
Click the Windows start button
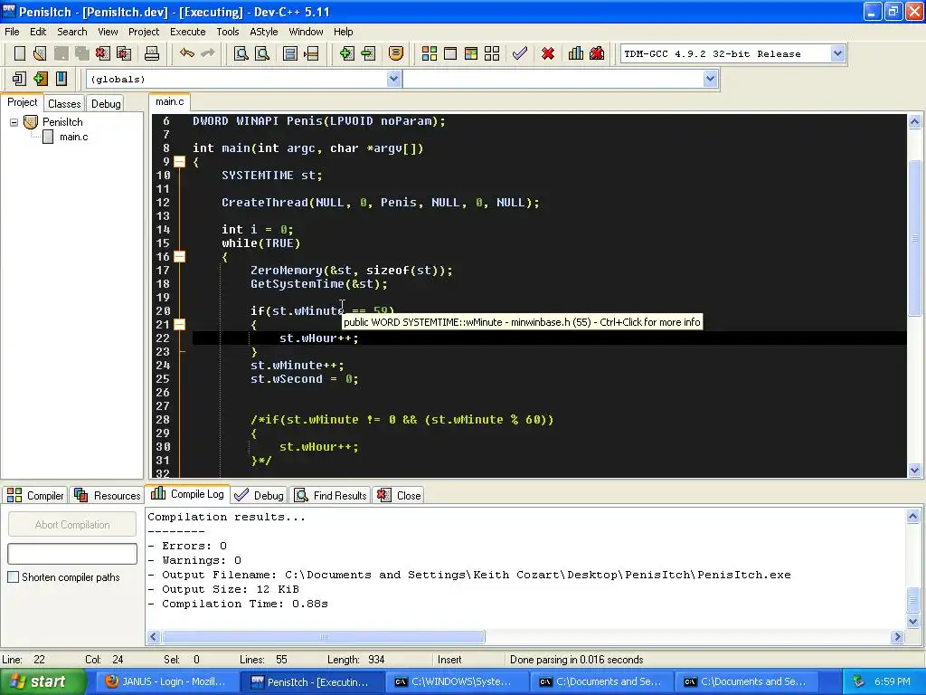pos(42,681)
